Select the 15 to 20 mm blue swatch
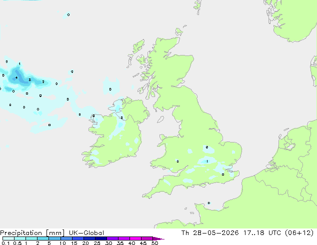 click(78, 238)
